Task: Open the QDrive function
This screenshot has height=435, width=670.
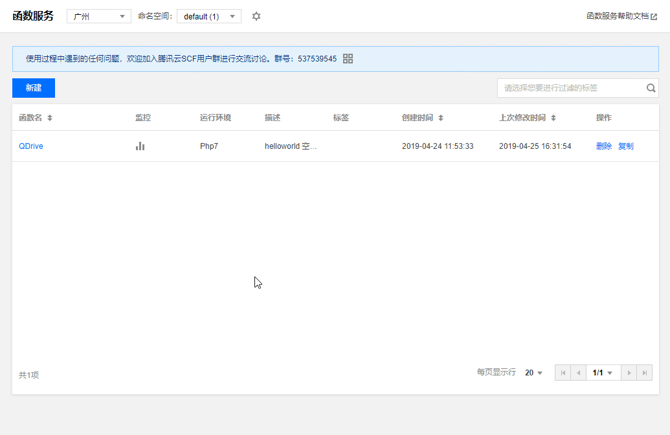Action: tap(30, 146)
